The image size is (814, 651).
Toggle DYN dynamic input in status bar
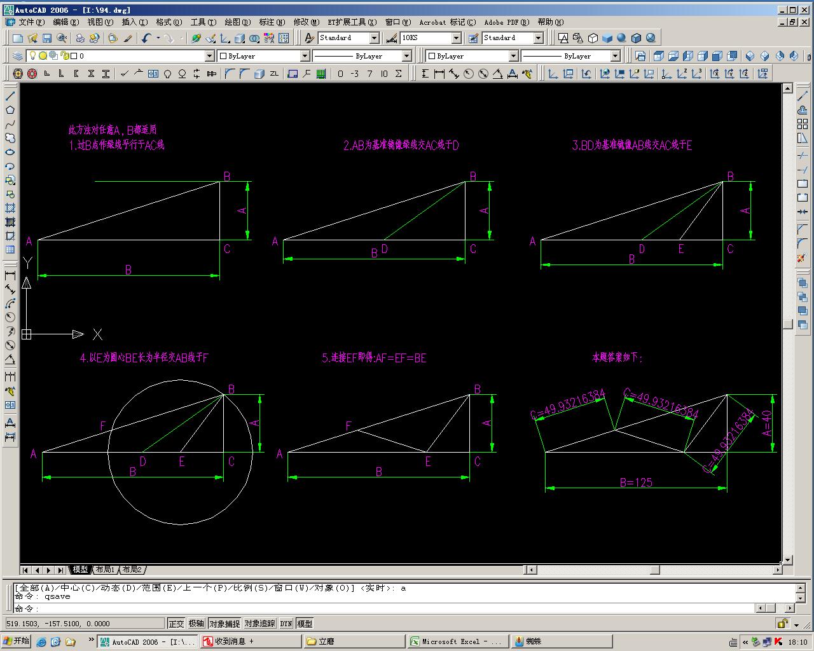286,624
